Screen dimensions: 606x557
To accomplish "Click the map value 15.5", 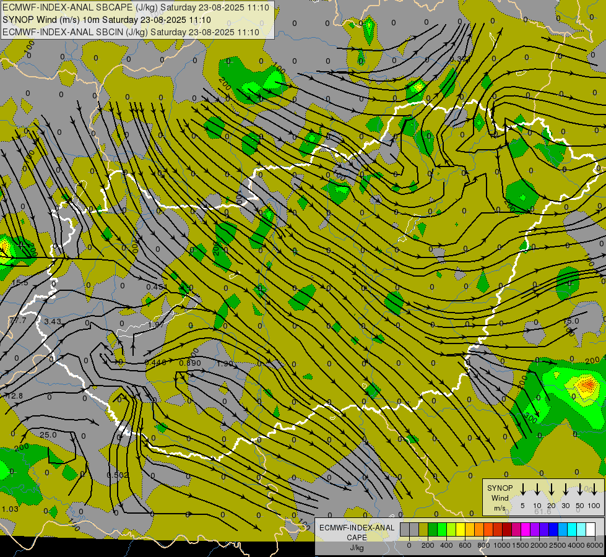I will [20, 283].
